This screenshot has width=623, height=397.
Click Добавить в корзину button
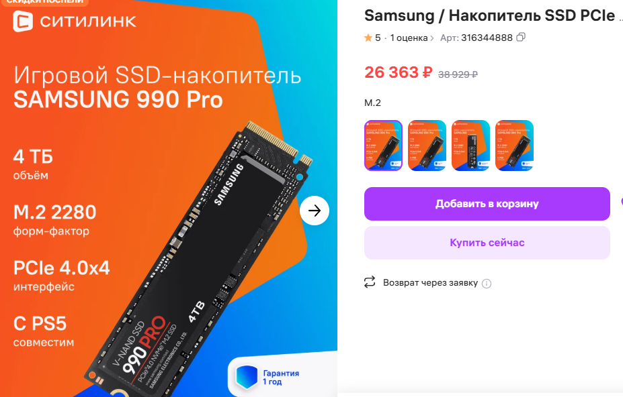[487, 204]
